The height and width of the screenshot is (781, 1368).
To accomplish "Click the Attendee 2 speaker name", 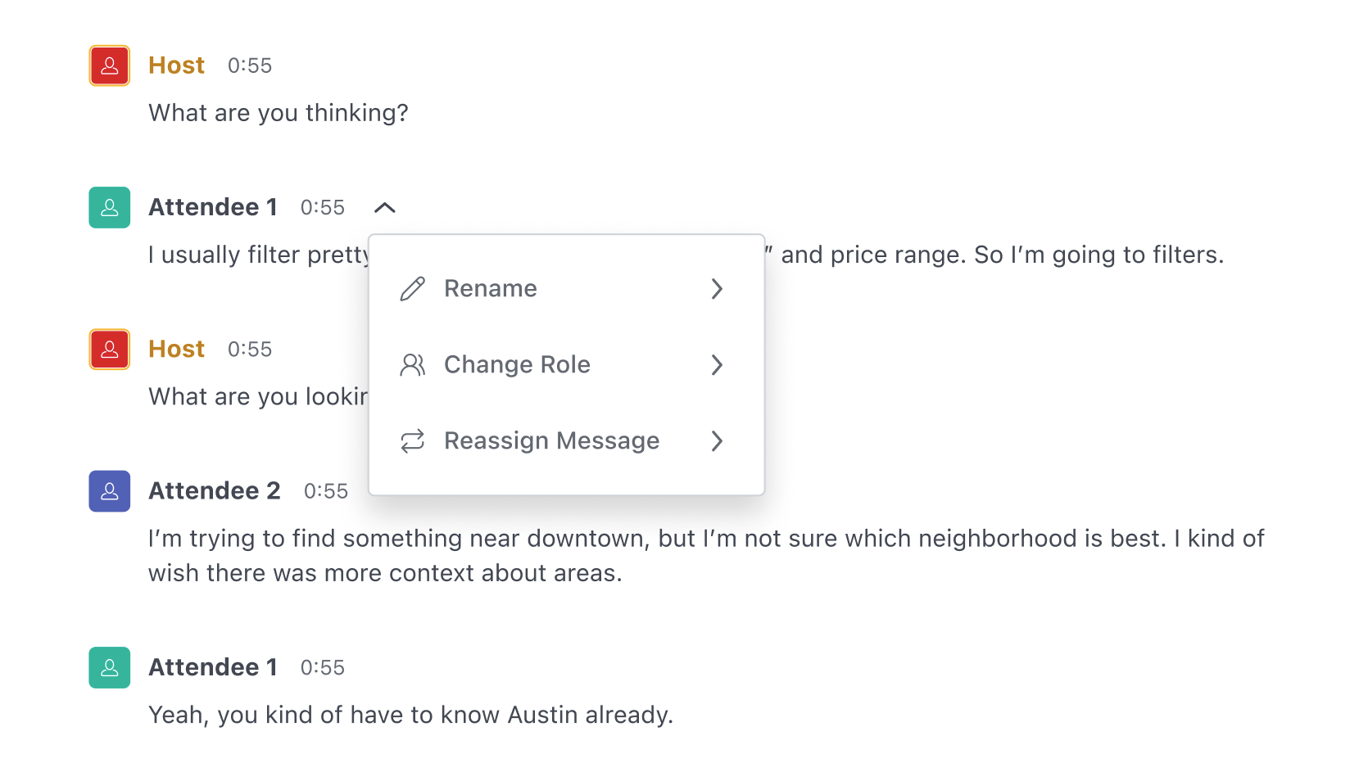I will tap(215, 490).
